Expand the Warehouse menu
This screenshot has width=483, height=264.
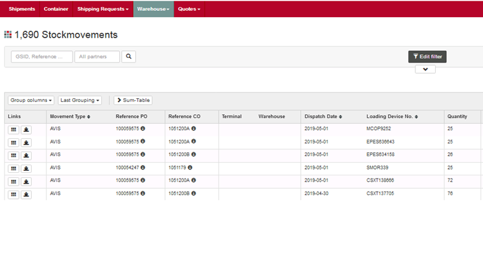154,9
